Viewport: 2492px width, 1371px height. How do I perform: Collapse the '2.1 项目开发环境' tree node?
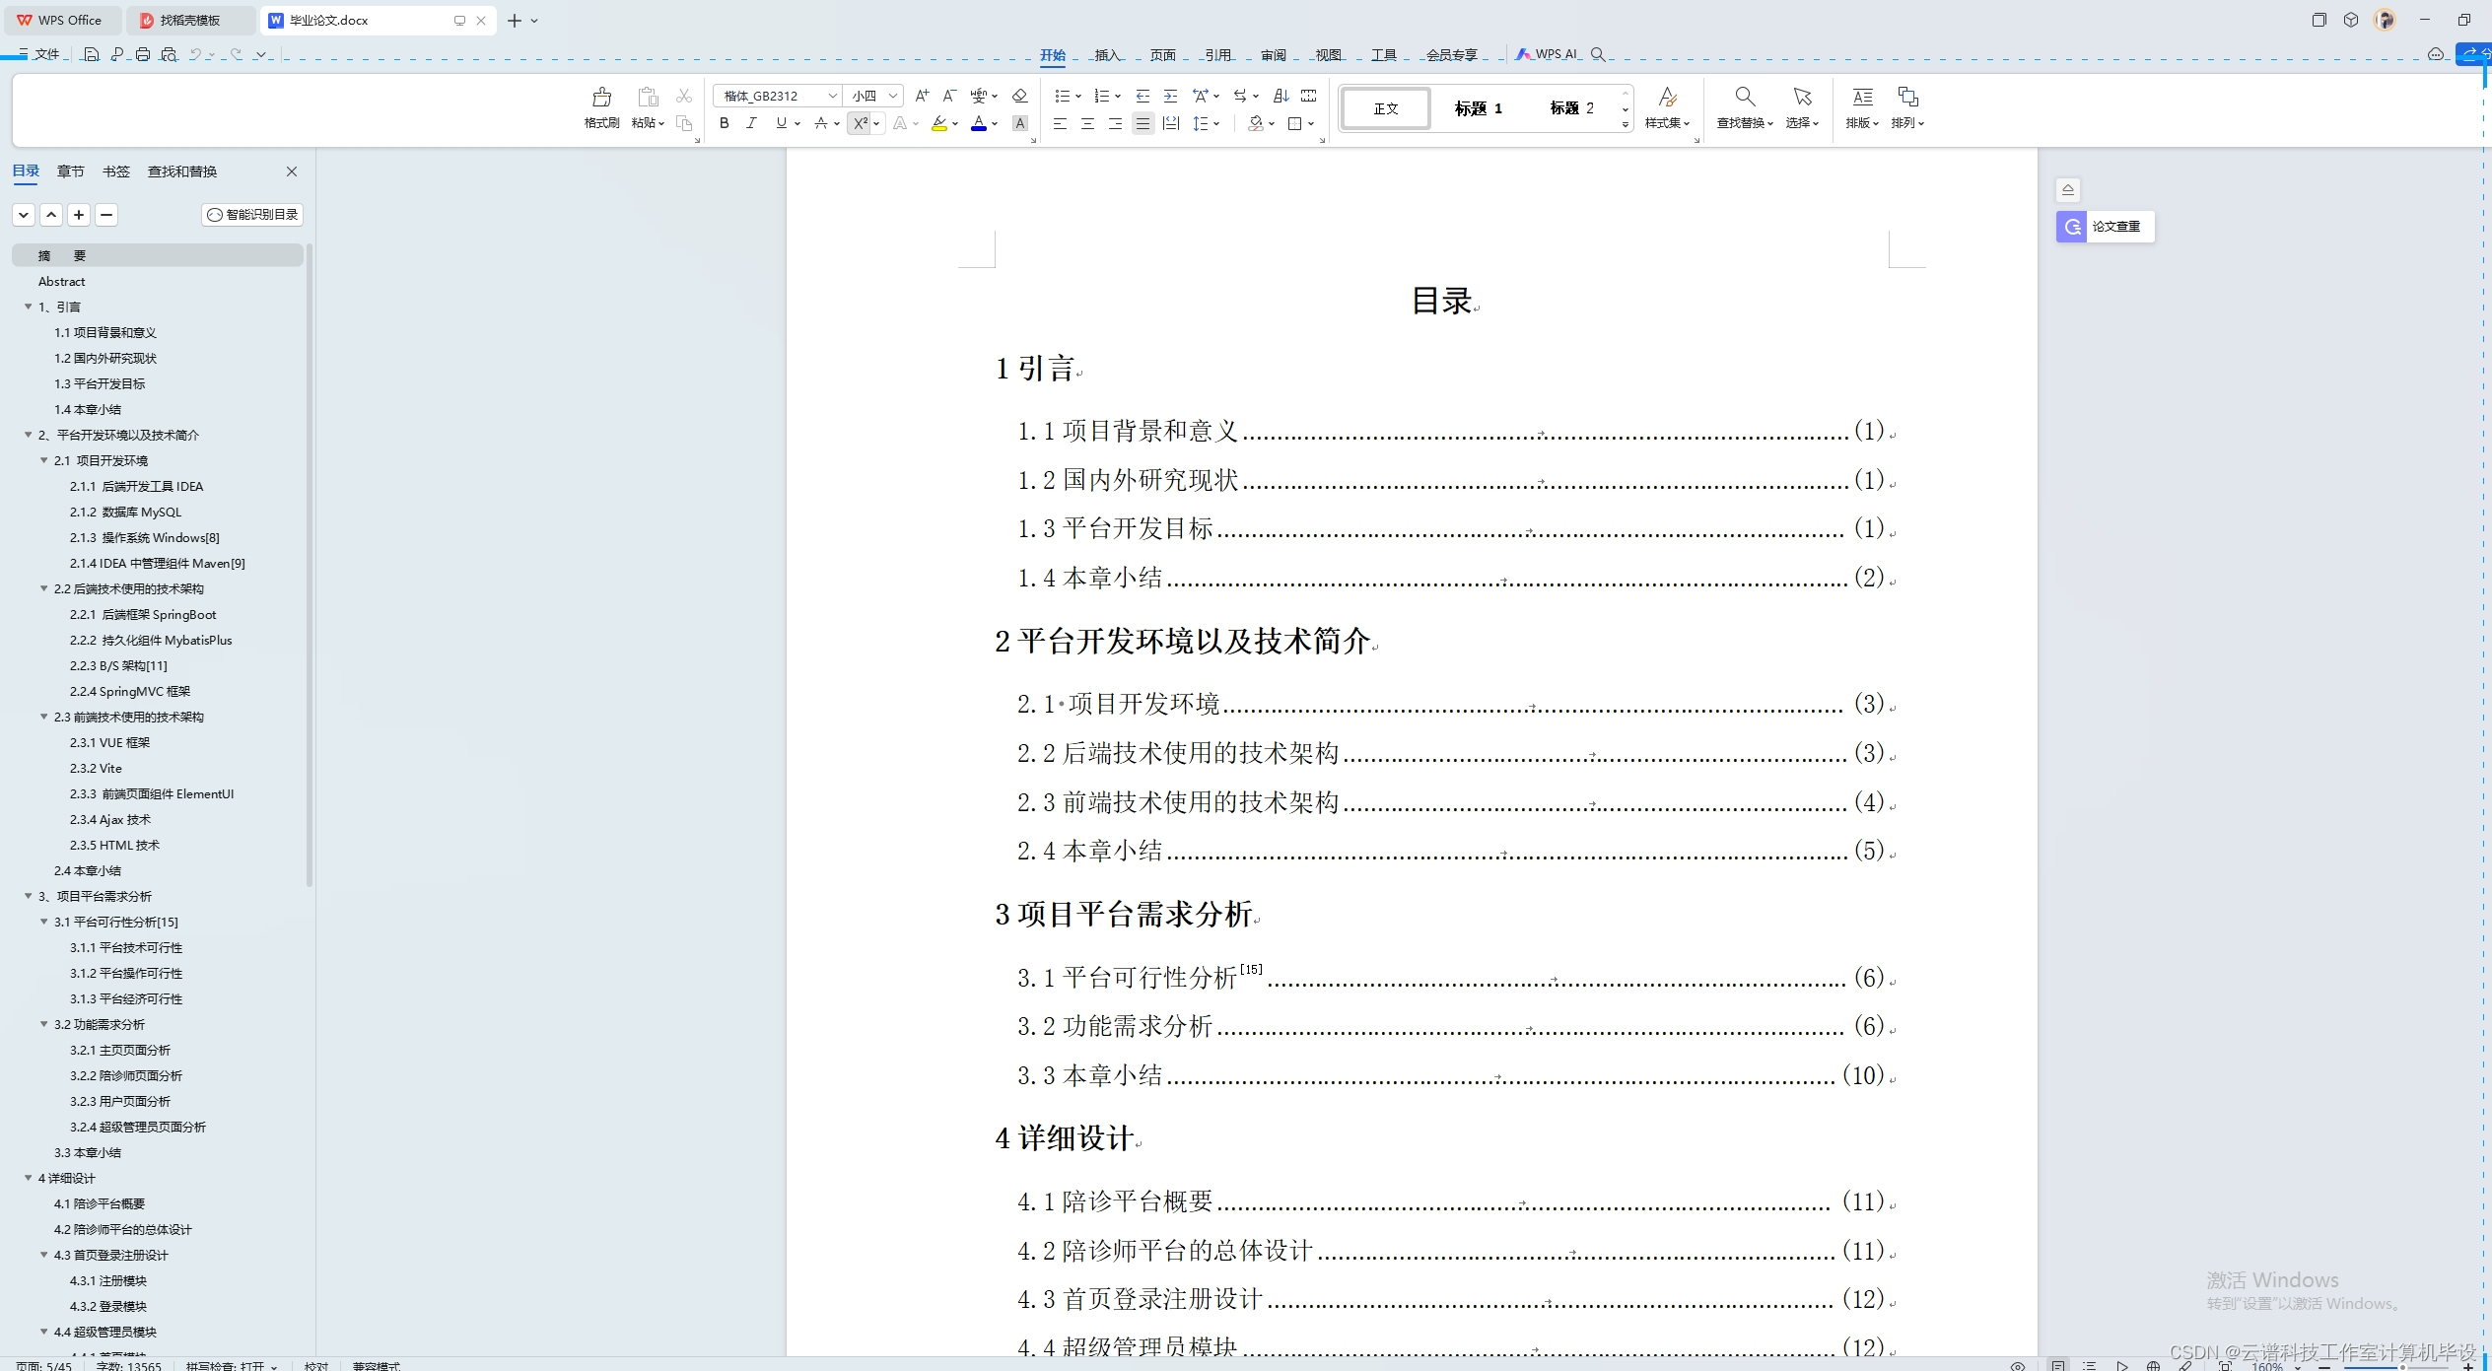point(43,460)
